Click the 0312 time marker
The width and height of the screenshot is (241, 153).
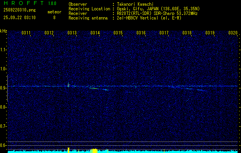(49, 33)
